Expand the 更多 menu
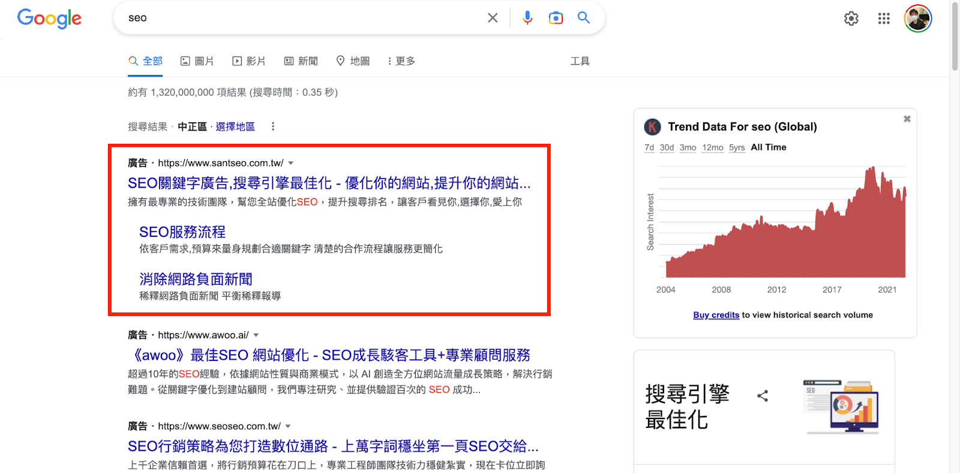 coord(401,61)
